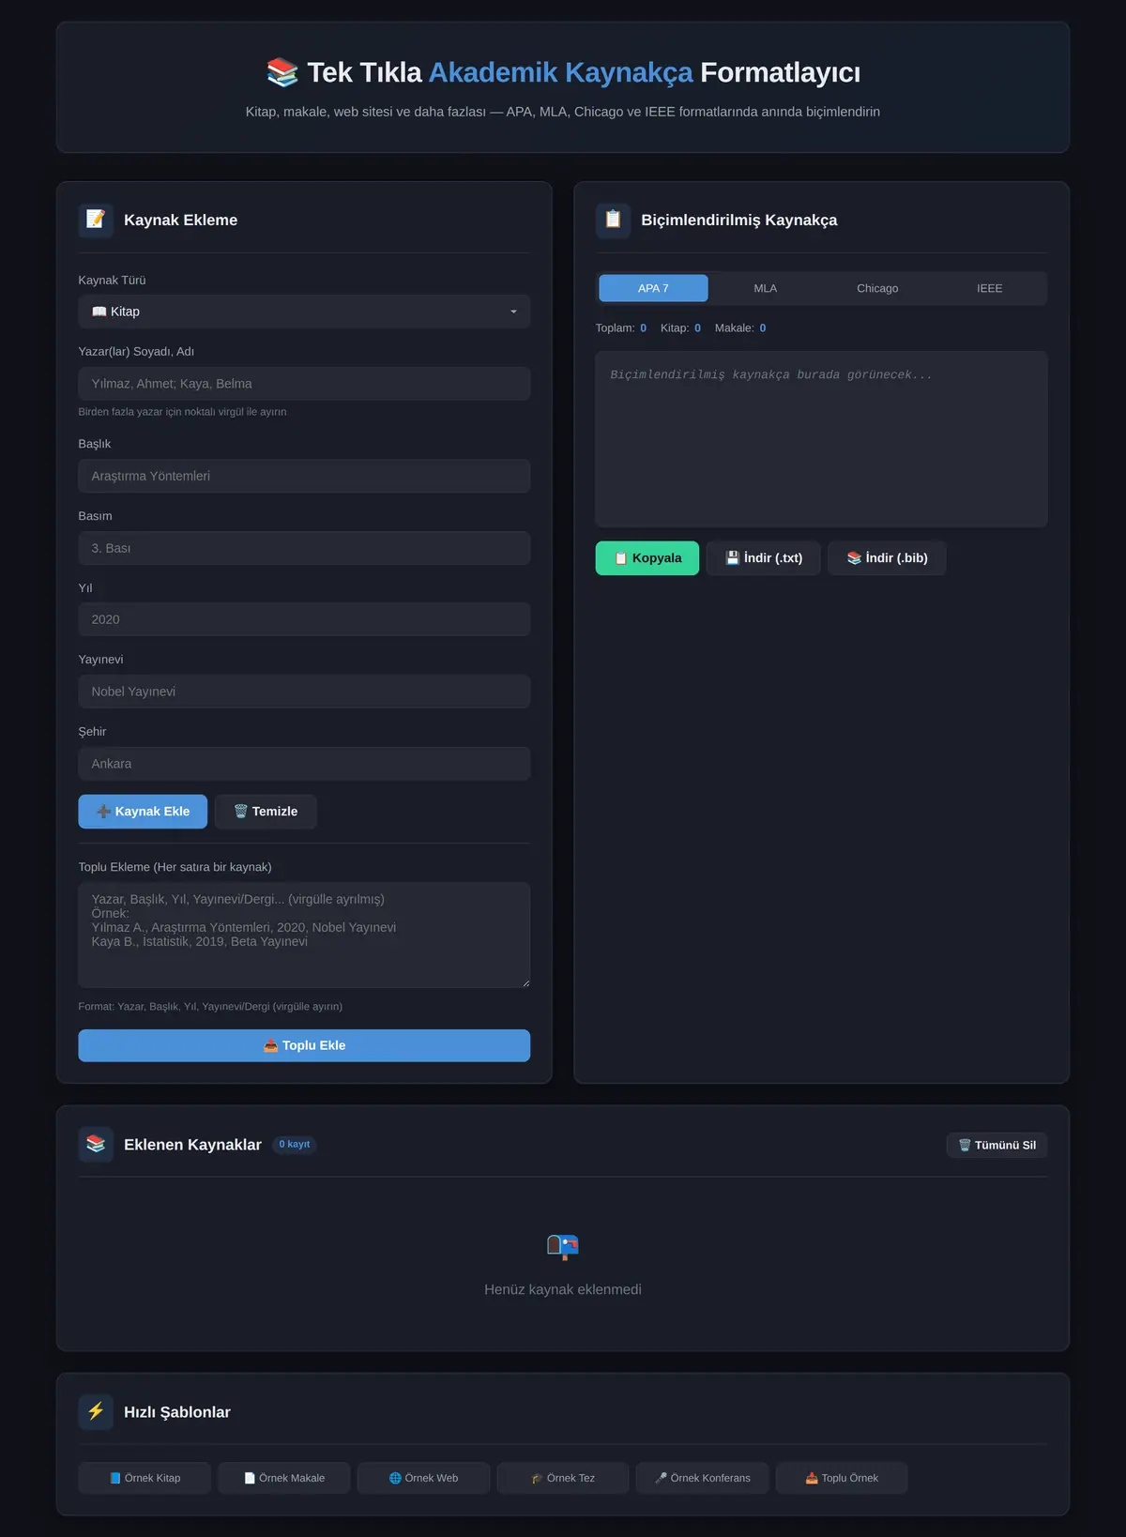The image size is (1126, 1537).
Task: Delete all sources with Tümünü Sil
Action: tap(997, 1145)
